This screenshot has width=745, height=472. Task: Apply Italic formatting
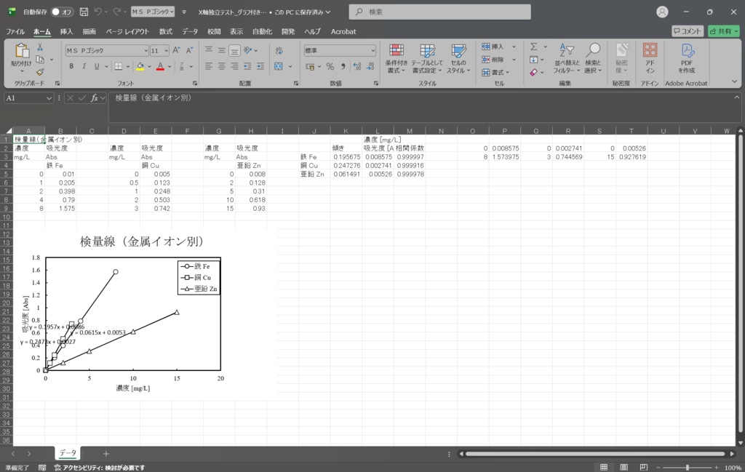click(x=84, y=66)
